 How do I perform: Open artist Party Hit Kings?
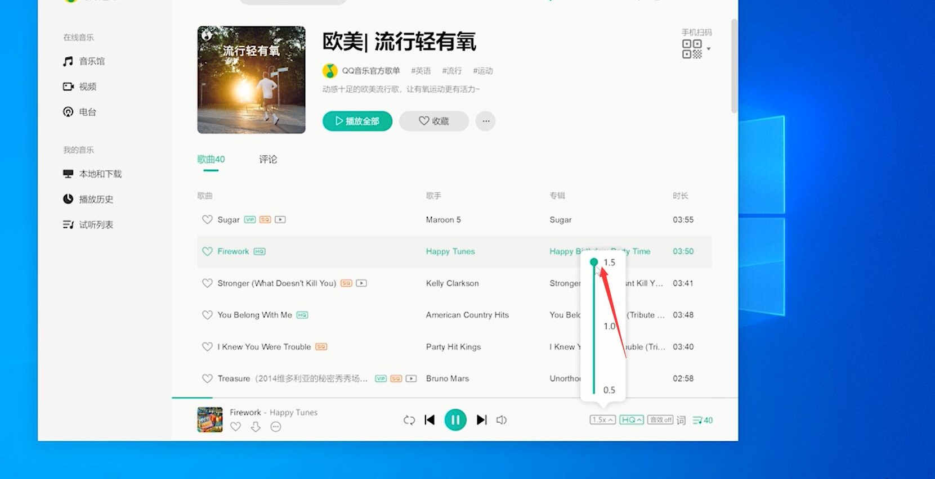coord(453,347)
